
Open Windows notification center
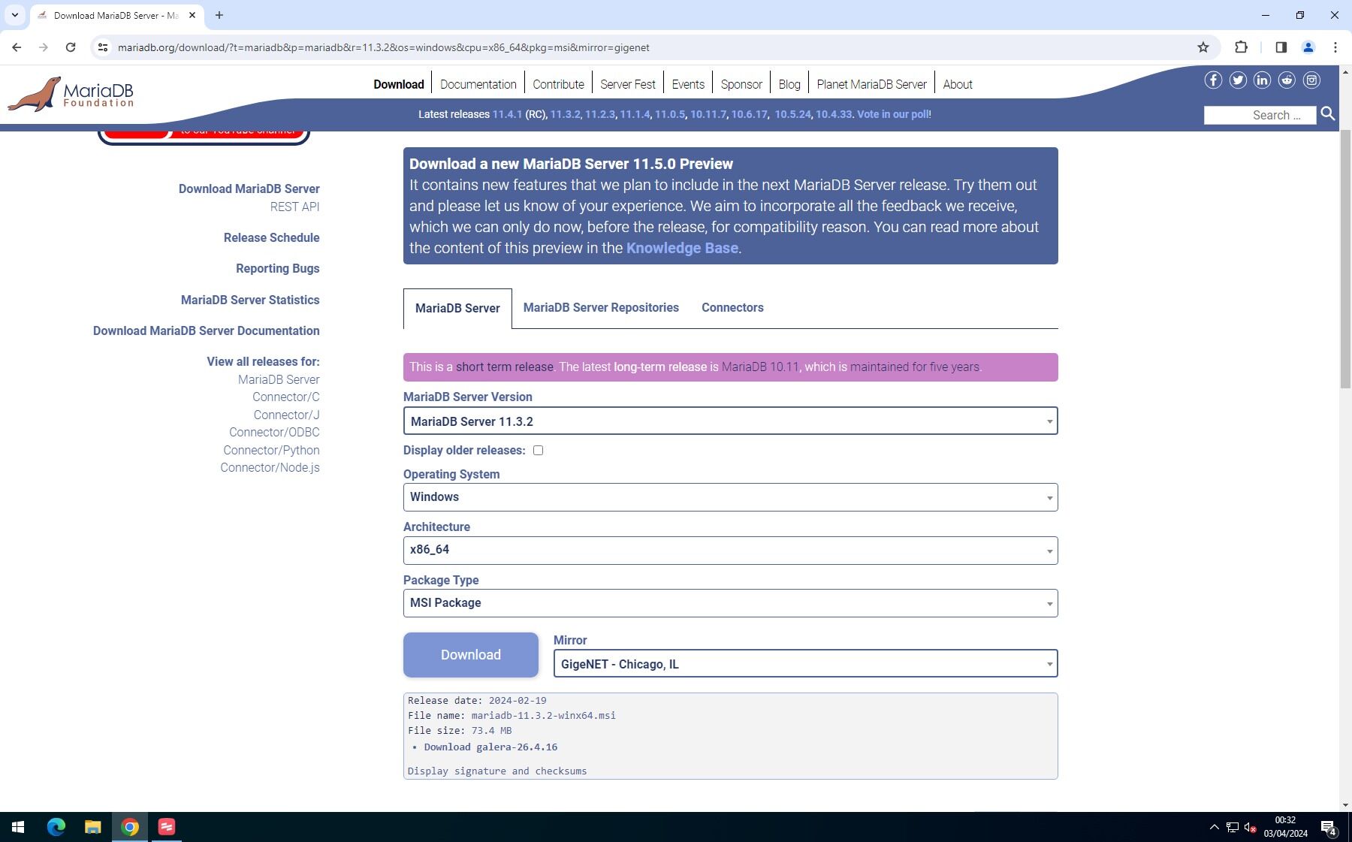pyautogui.click(x=1329, y=828)
